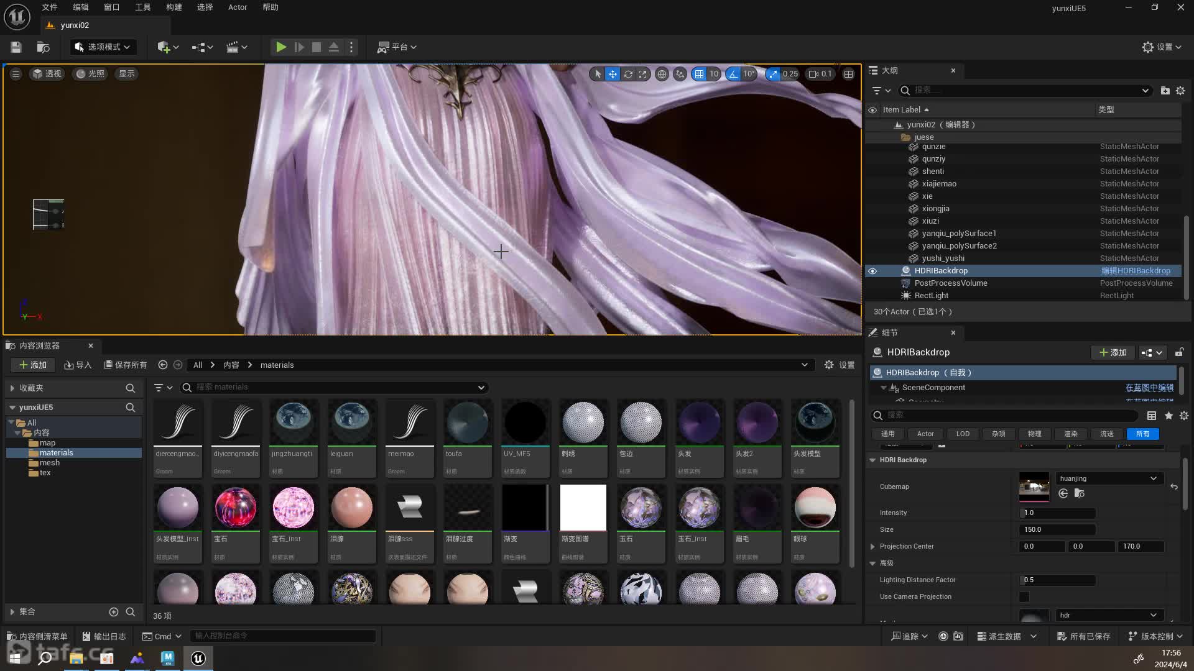Open the 设置 settings menu top right
The width and height of the screenshot is (1194, 671).
1162,47
